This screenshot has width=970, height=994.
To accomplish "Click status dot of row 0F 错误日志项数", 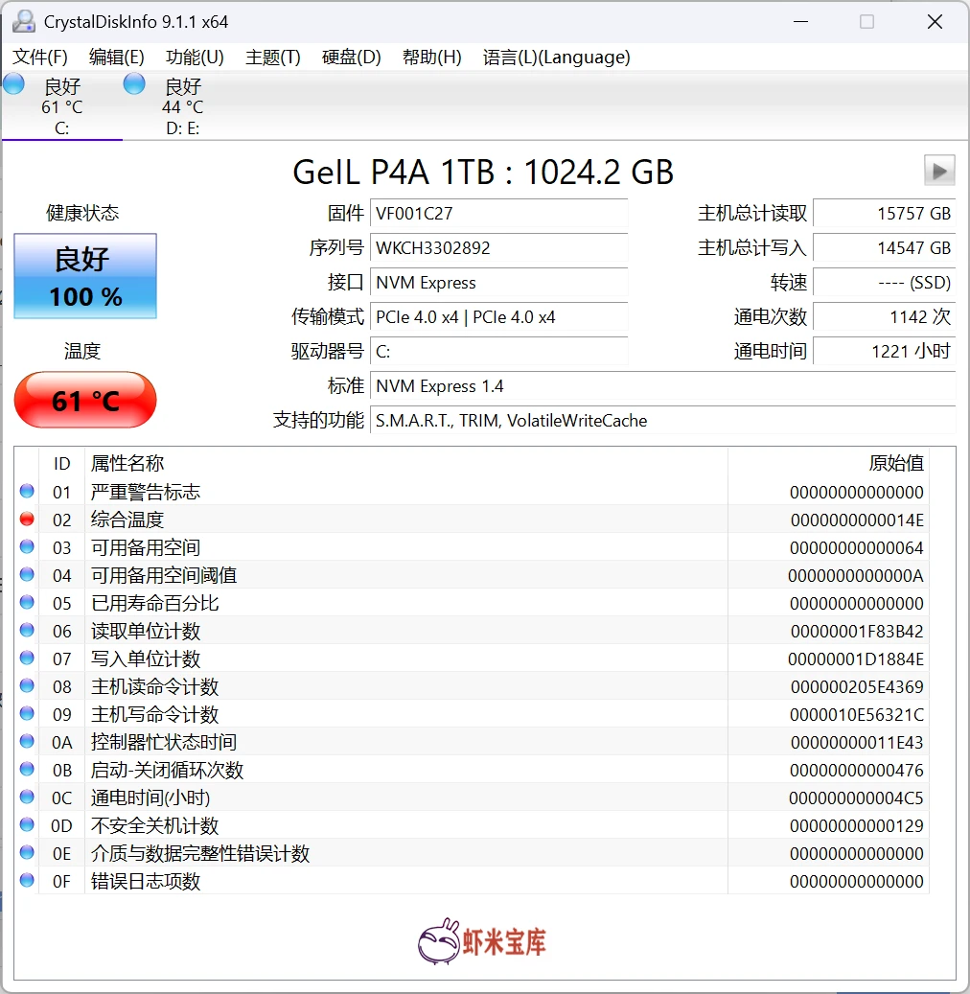I will point(27,880).
